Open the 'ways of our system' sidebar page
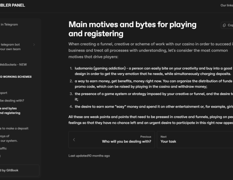 tap(9, 138)
